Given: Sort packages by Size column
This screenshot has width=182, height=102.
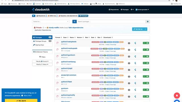Looking at the screenshot, I should [100, 37].
